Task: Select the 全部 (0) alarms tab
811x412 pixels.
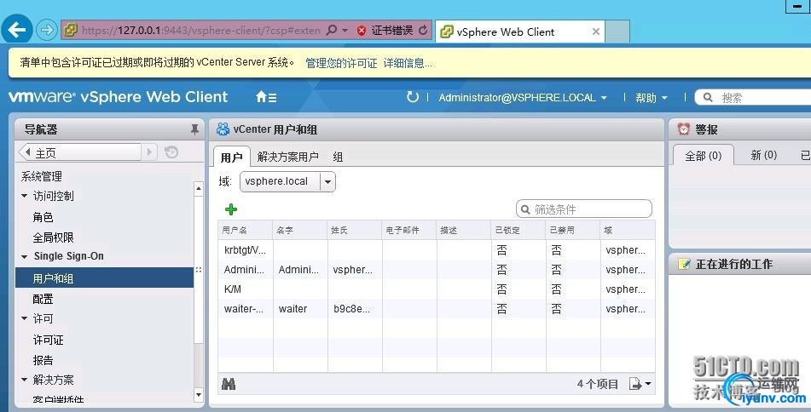Action: point(703,156)
